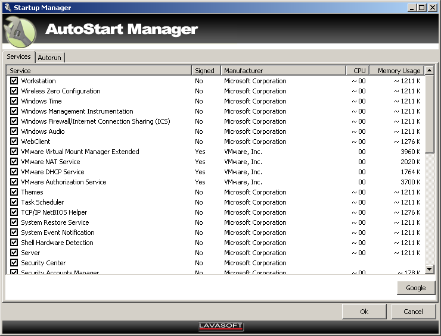The height and width of the screenshot is (336, 441).
Task: Select the VMware DHCP Service name
Action: point(52,172)
